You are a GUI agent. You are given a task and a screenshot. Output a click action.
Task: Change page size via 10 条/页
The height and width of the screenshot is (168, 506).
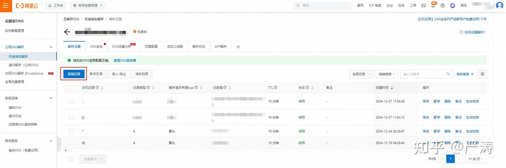pyautogui.click(x=475, y=159)
